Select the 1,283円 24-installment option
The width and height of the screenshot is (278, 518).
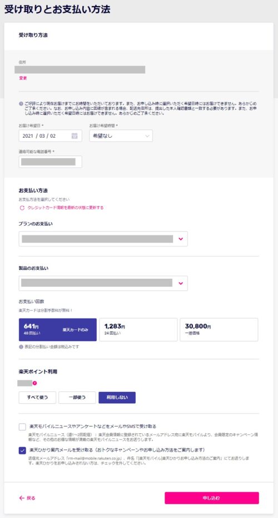pos(138,330)
